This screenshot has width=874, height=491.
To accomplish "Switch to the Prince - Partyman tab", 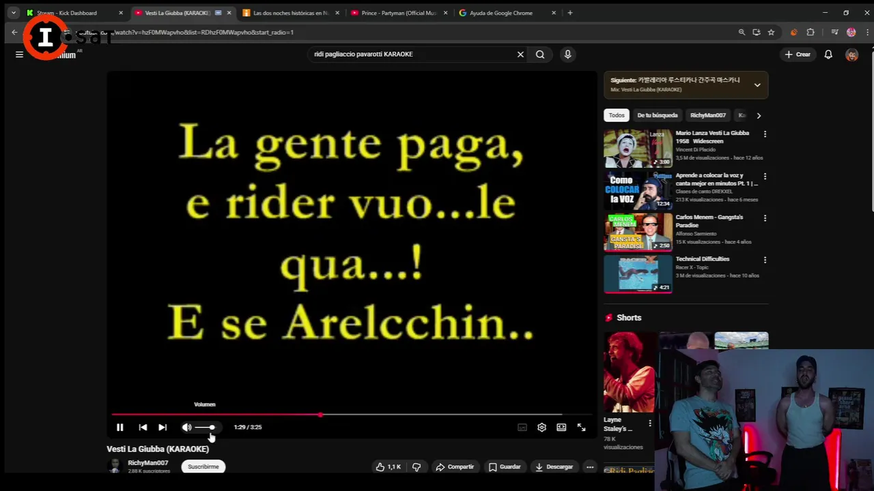I will pyautogui.click(x=399, y=13).
